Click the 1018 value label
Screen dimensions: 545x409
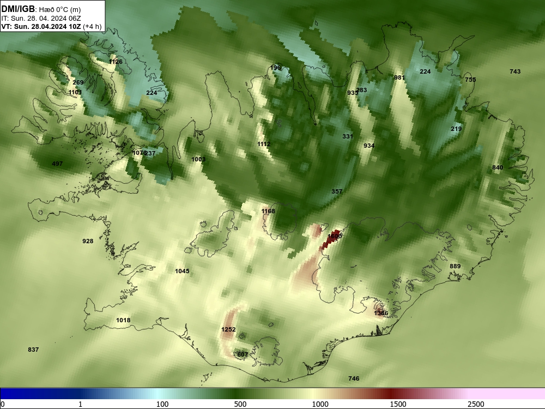[x=123, y=321]
